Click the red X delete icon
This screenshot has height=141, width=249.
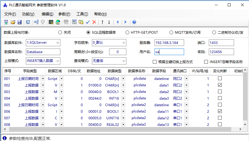coord(94,22)
